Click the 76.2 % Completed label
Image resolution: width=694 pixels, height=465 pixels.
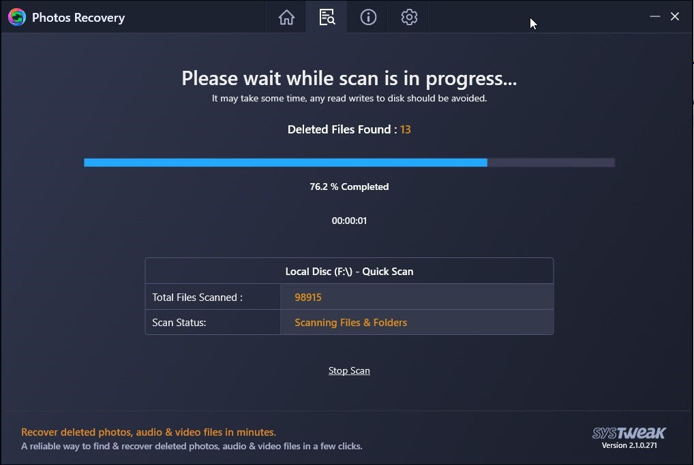pos(349,187)
